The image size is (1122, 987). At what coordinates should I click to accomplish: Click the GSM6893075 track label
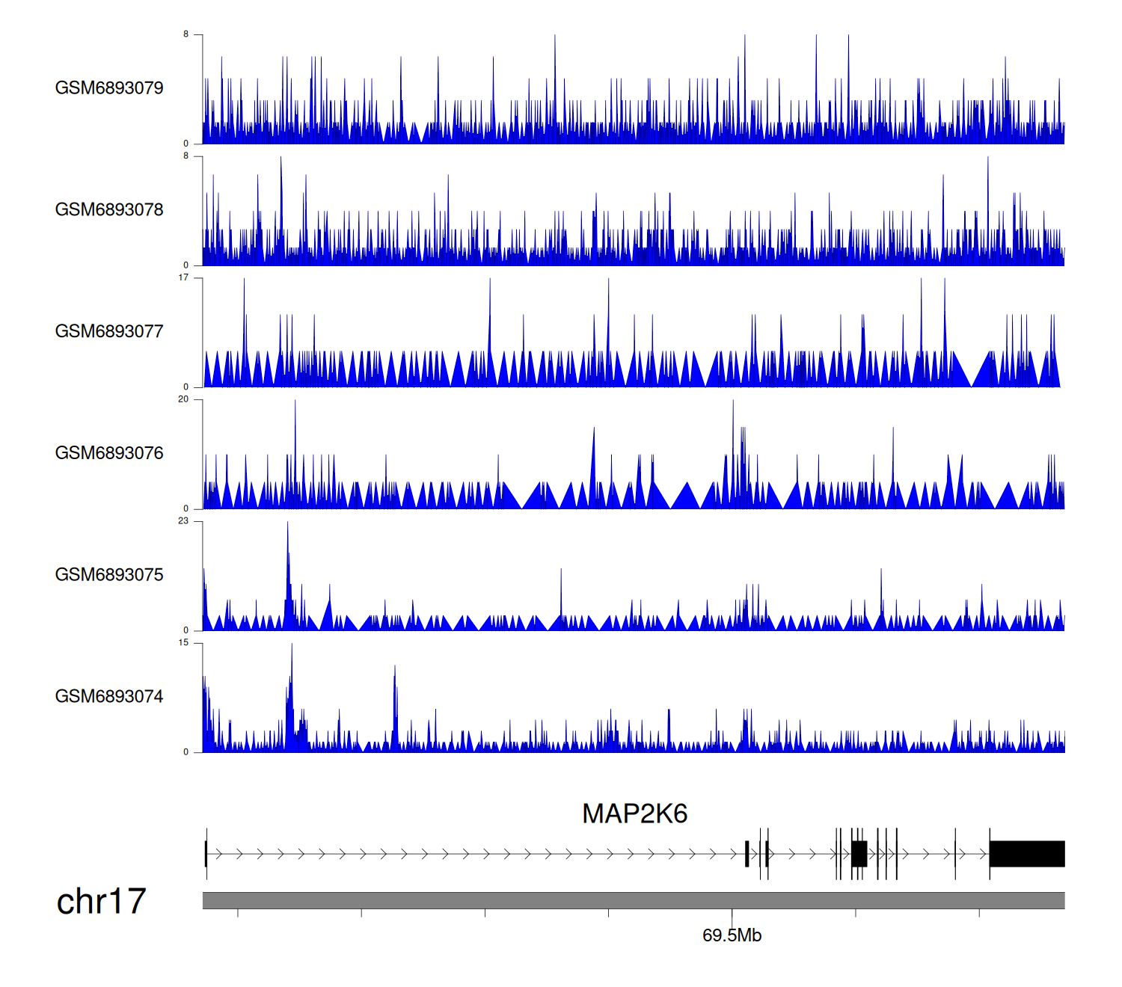(109, 575)
